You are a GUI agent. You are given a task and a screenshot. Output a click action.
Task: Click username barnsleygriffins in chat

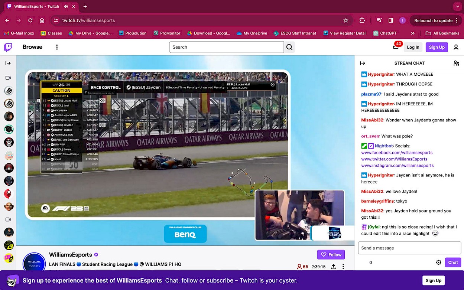click(377, 201)
